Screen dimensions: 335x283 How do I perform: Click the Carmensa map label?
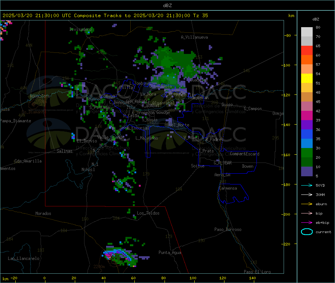(228, 188)
